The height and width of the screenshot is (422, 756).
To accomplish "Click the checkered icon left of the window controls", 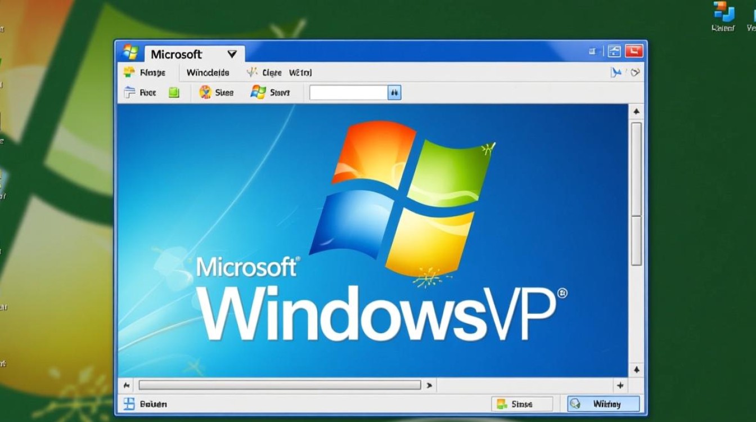I will 613,51.
